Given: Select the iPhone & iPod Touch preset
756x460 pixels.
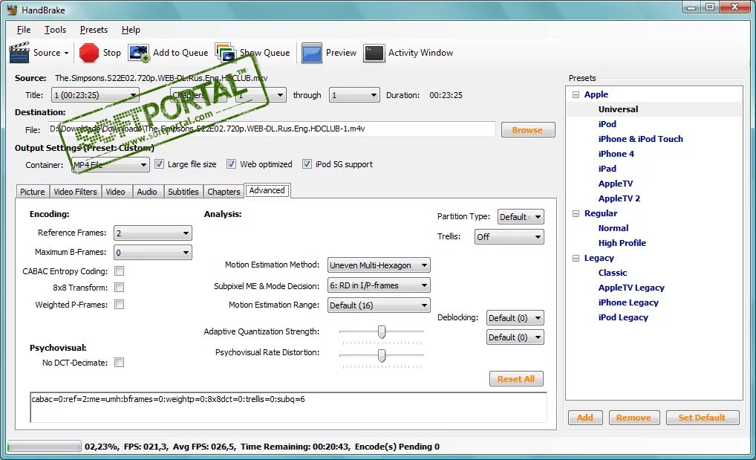Looking at the screenshot, I should pyautogui.click(x=640, y=139).
